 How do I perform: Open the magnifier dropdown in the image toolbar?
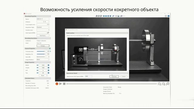122,16
